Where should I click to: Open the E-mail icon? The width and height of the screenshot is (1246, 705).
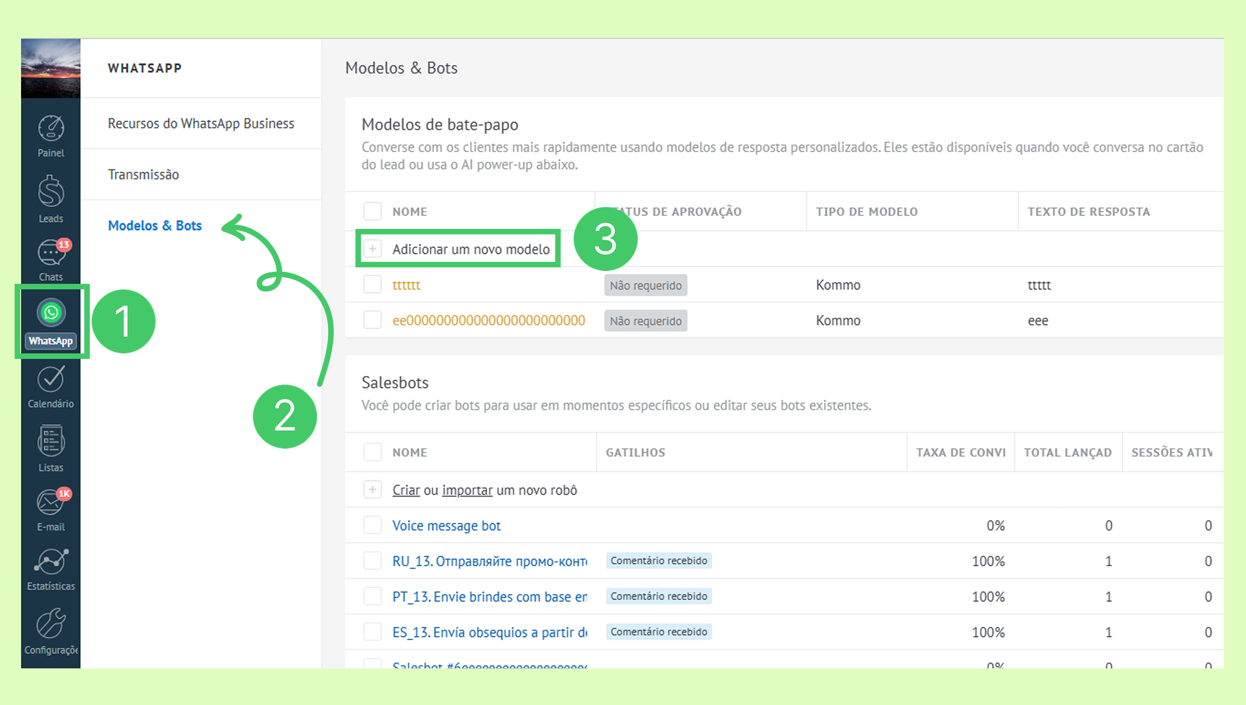click(51, 504)
